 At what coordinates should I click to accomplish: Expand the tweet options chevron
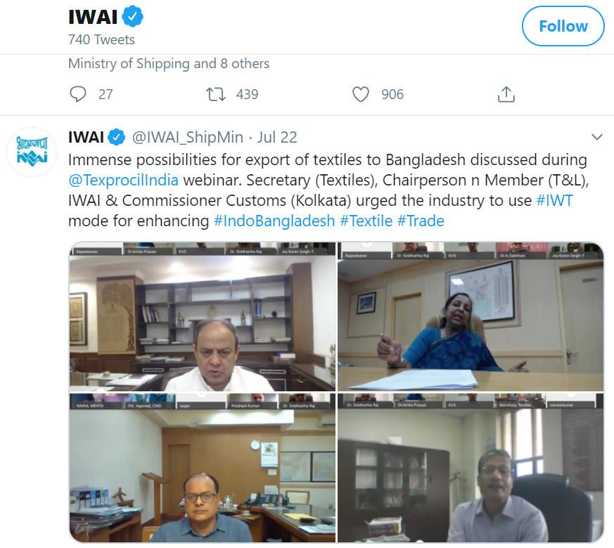pyautogui.click(x=597, y=137)
